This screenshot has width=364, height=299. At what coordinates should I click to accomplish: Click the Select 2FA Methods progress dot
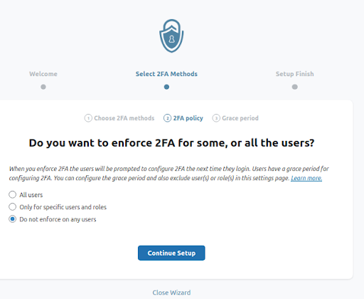(166, 87)
